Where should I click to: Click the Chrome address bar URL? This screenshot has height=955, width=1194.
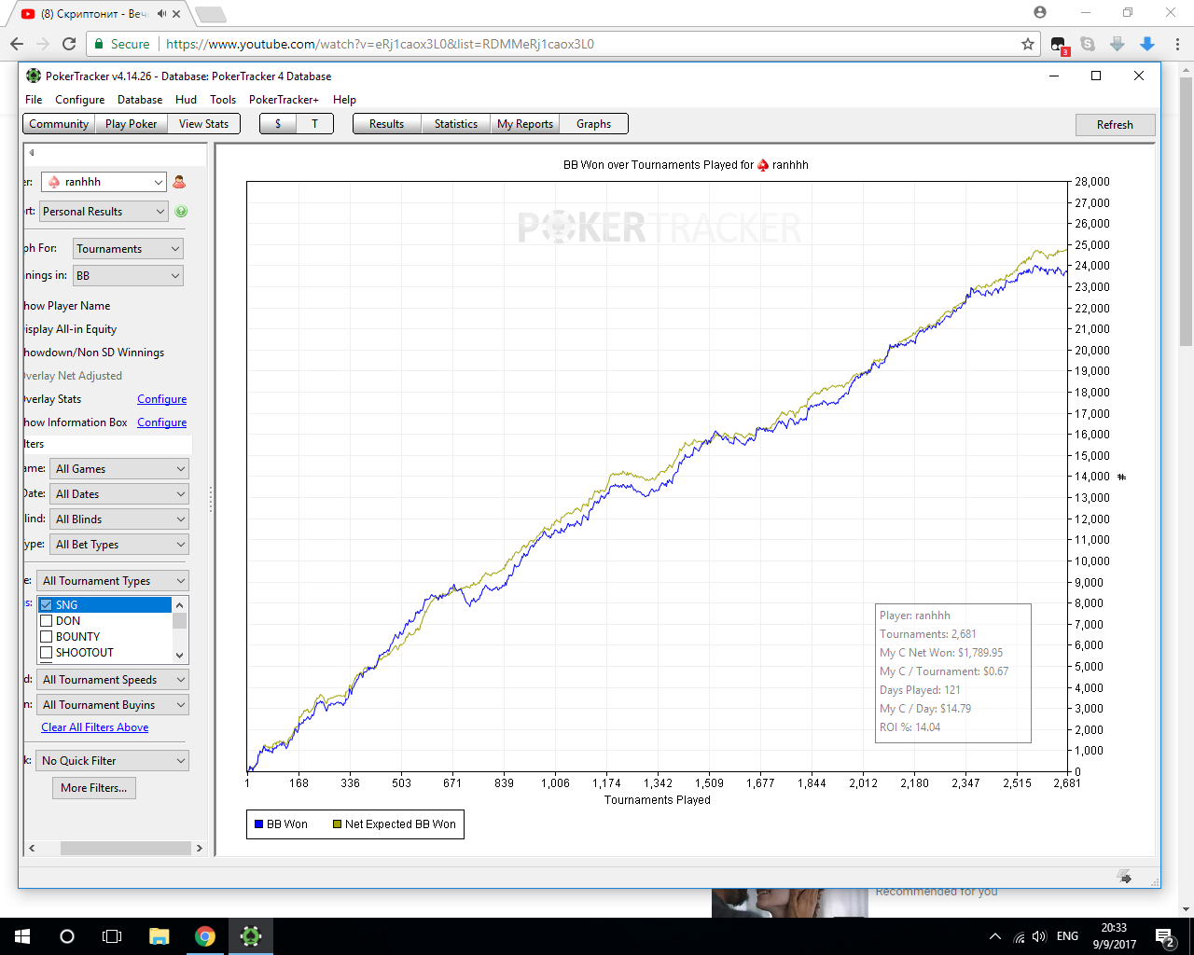tap(380, 44)
